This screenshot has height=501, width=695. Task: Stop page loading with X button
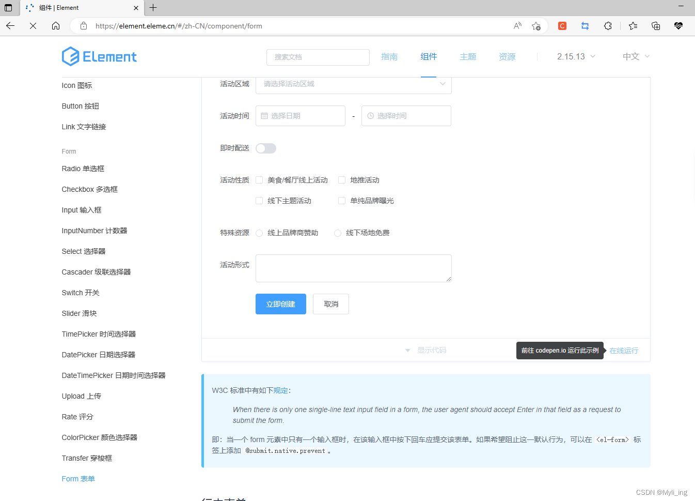pyautogui.click(x=33, y=26)
